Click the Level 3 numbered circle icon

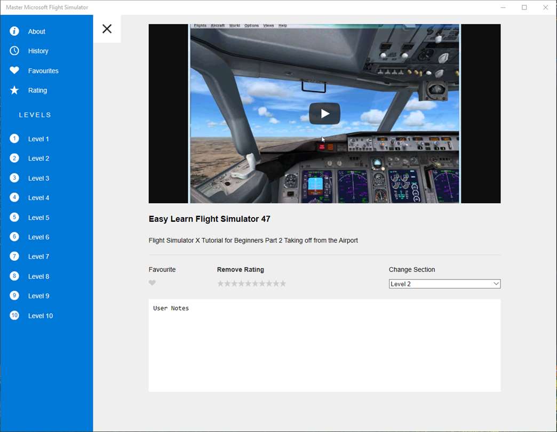(14, 178)
